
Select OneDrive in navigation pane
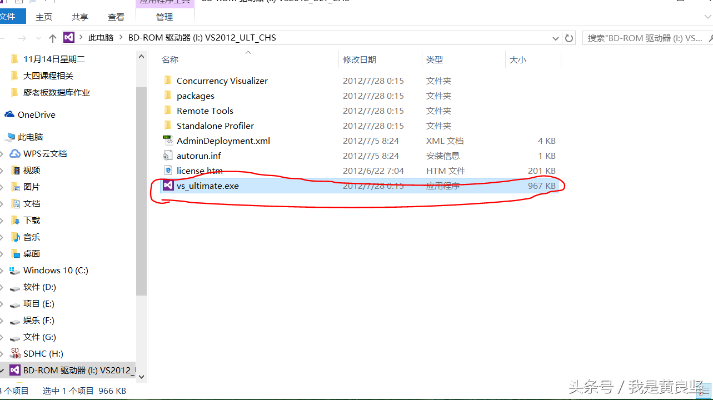pos(37,114)
